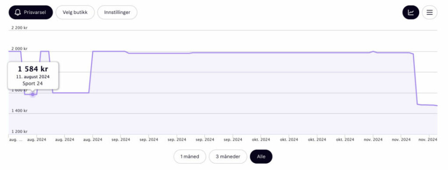This screenshot has width=448, height=170.
Task: Click the first okt. 2024 axis label
Action: coord(260,140)
